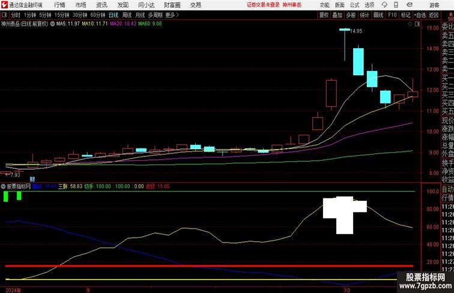454x293 pixels.
Task: Expand the round arrow before 股票指标网 indicator
Action: tap(3, 187)
